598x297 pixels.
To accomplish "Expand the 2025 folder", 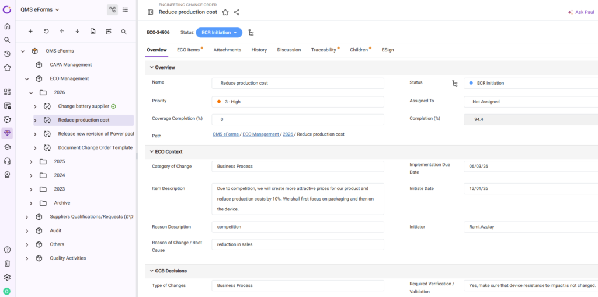I will (x=31, y=161).
